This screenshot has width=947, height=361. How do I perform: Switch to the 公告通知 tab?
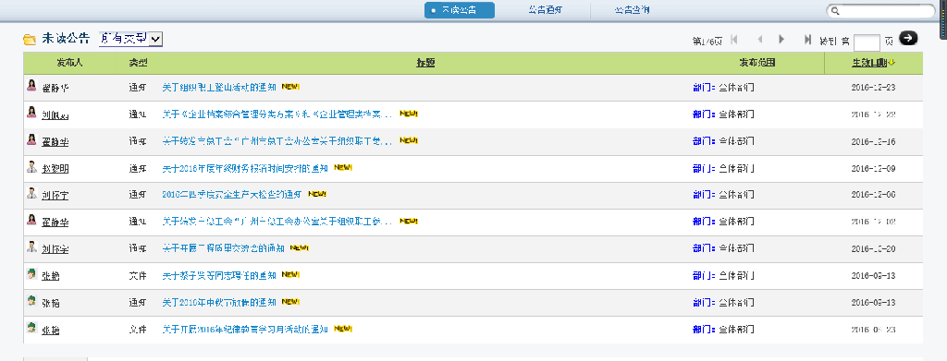[x=546, y=10]
